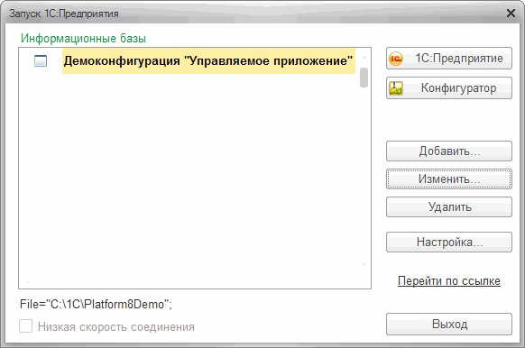525x348 pixels.
Task: Click Выход to exit the launcher
Action: (x=449, y=325)
